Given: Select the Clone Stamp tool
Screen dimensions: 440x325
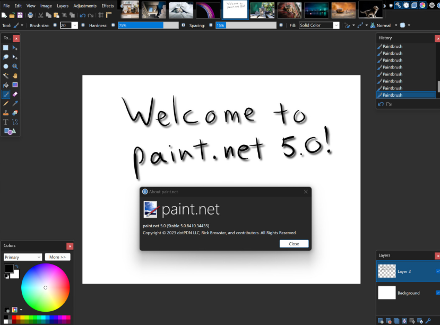Looking at the screenshot, I should [x=6, y=113].
